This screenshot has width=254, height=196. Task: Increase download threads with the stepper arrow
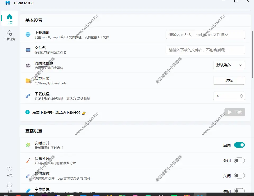(241, 95)
